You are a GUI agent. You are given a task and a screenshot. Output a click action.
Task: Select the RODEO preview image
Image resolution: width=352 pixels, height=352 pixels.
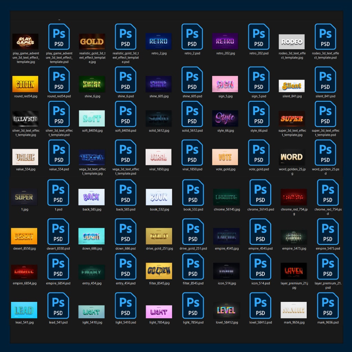click(x=292, y=41)
